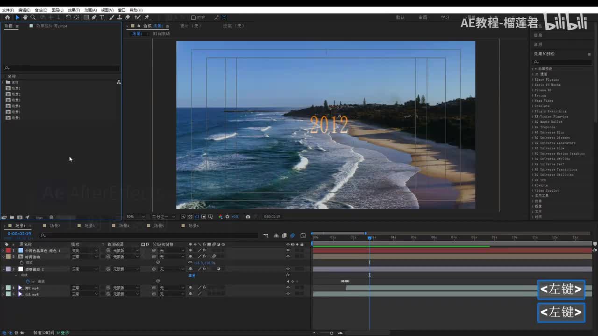598x336 pixels.
Task: Take a snapshot with camera icon
Action: [248, 217]
